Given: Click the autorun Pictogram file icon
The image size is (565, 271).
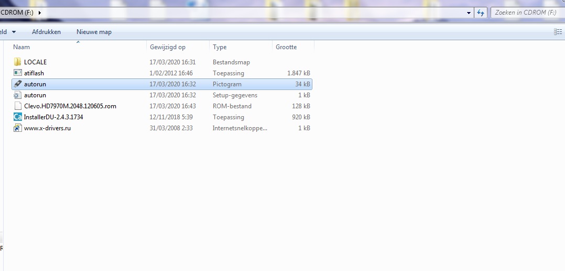Looking at the screenshot, I should point(18,84).
